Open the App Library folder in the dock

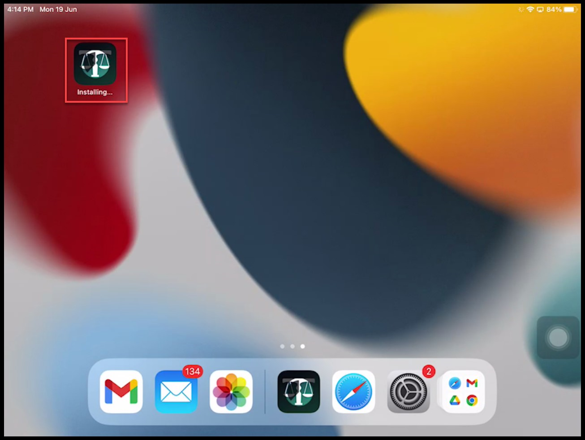[463, 392]
